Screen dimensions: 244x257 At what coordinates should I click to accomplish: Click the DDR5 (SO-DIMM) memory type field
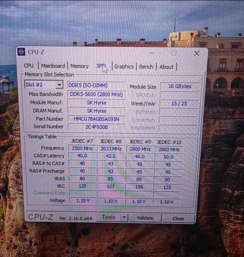(97, 85)
